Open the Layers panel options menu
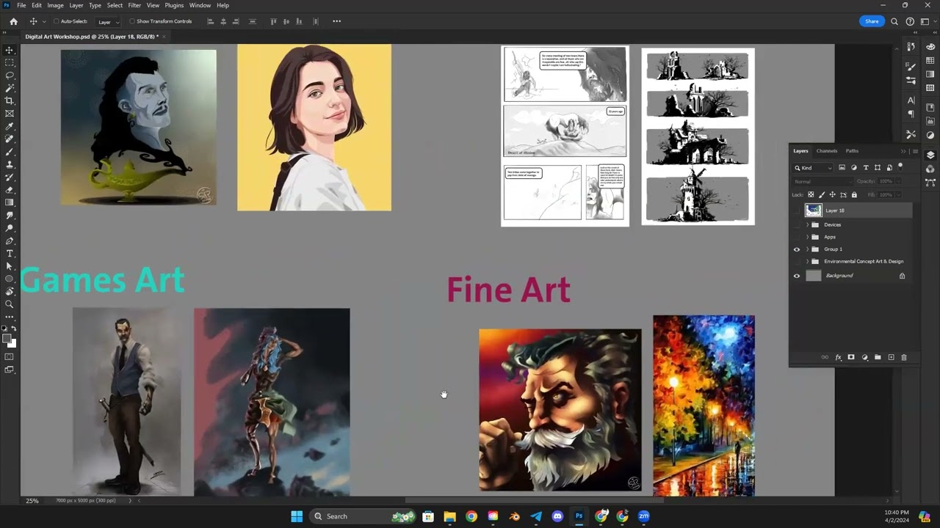 pyautogui.click(x=915, y=151)
